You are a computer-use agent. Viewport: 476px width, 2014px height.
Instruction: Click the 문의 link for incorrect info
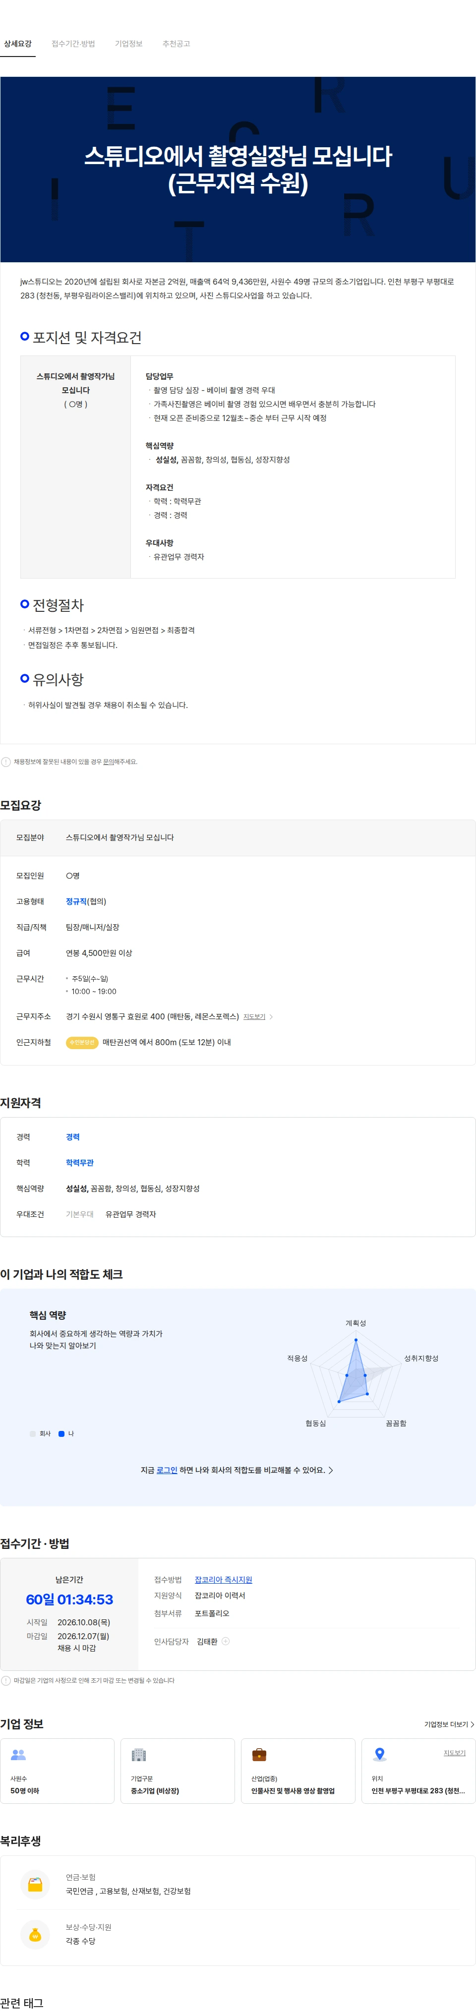[x=108, y=762]
